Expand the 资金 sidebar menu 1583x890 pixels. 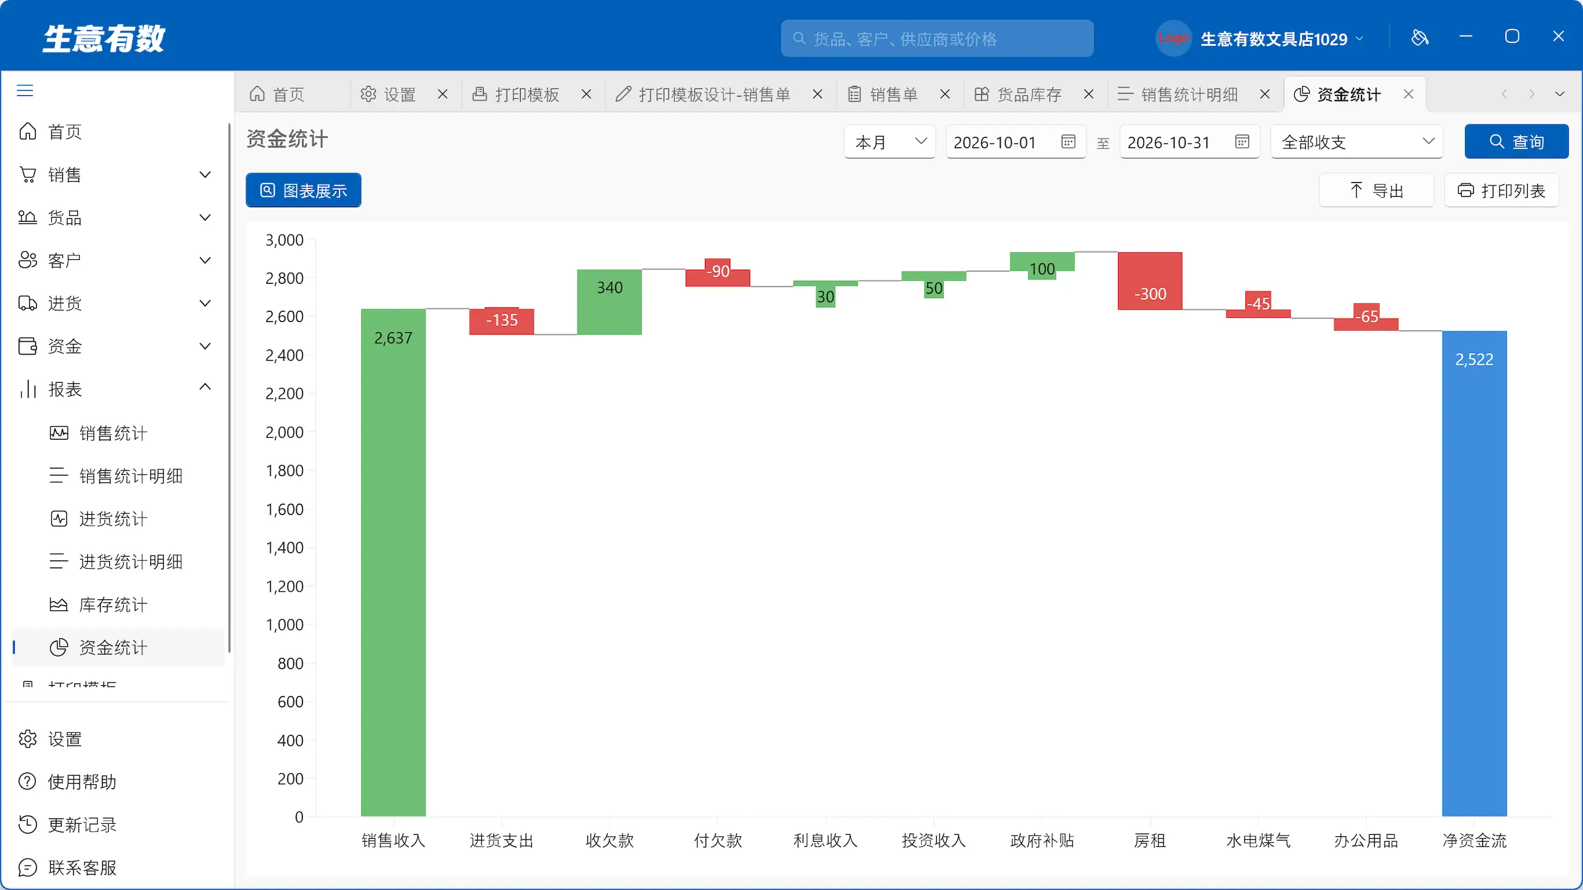click(117, 346)
